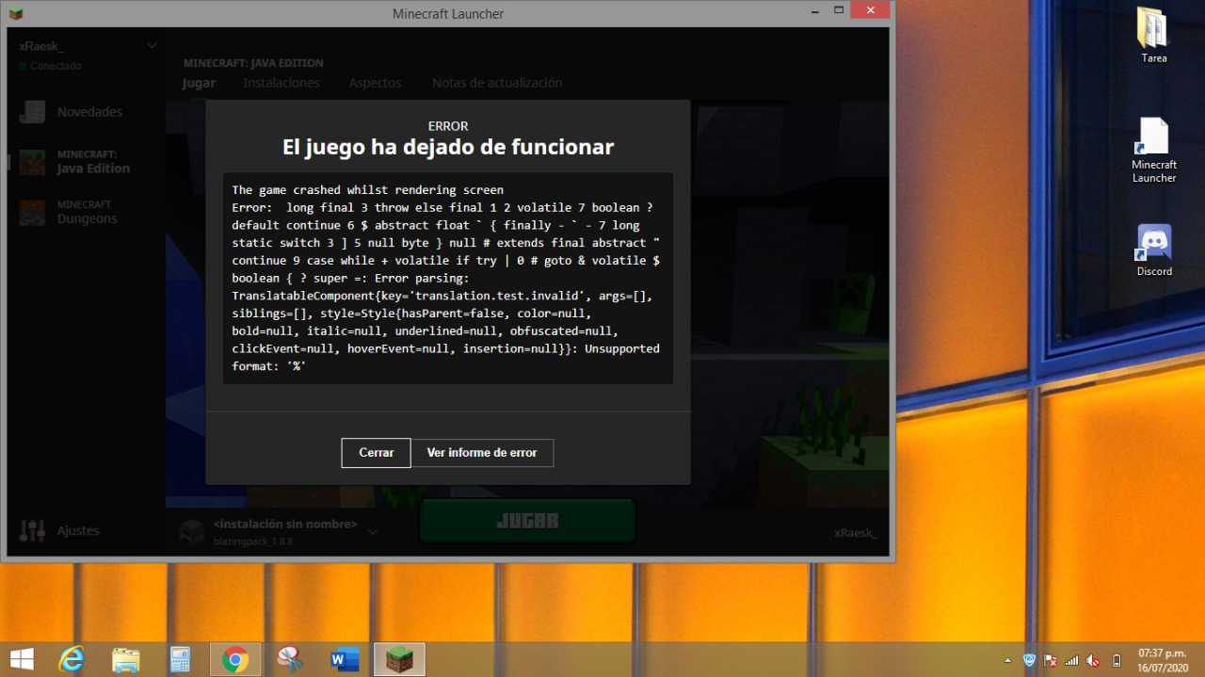Open Ver informe de error

pos(482,453)
